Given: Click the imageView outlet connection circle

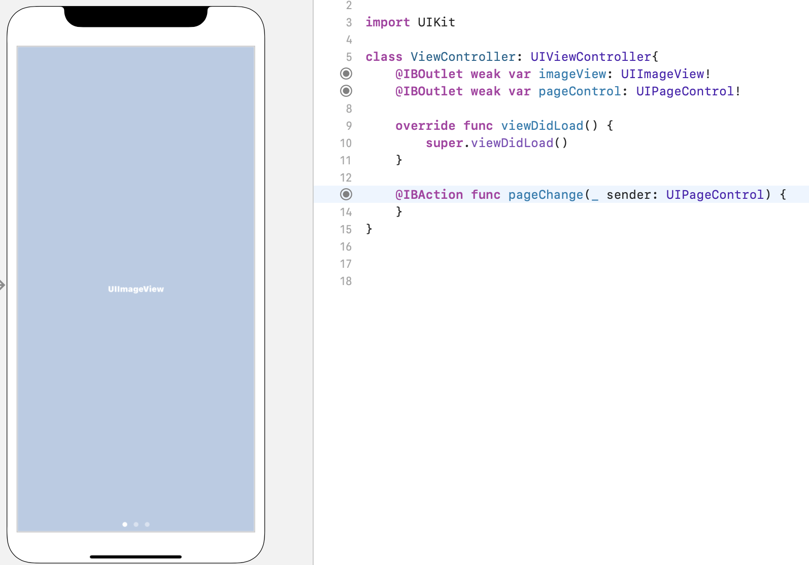Looking at the screenshot, I should click(x=346, y=74).
